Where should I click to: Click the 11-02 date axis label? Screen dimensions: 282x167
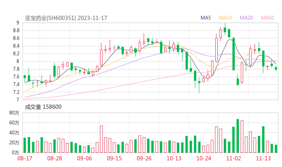tap(234, 158)
